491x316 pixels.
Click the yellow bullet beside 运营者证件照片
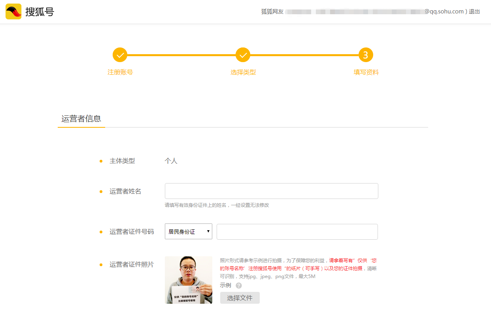click(100, 265)
